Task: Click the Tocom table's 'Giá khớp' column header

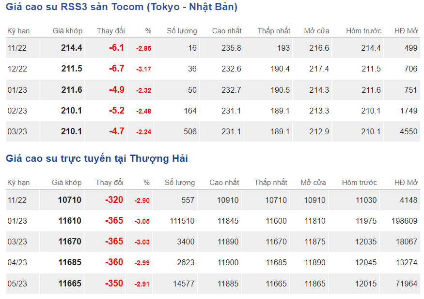Action: [x=67, y=31]
